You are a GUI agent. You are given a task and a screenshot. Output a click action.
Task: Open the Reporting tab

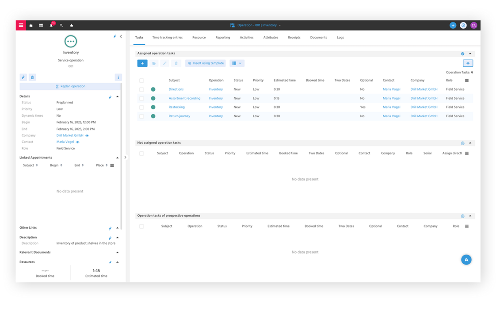[222, 38]
